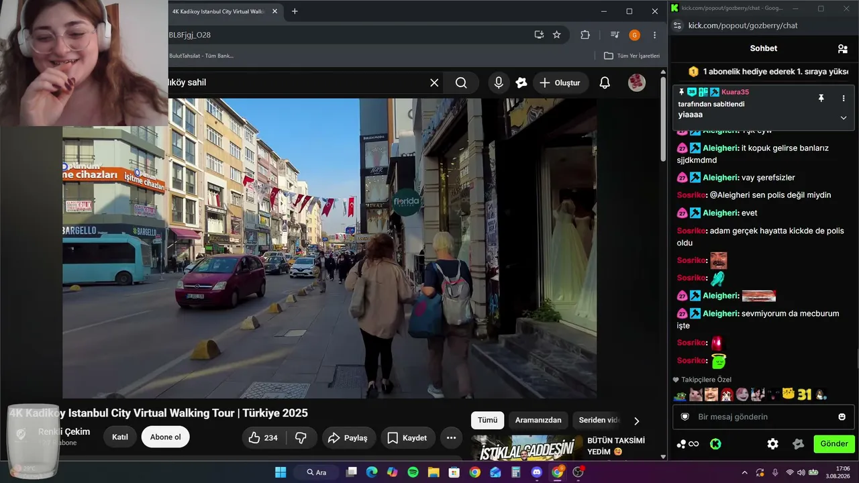Share the video with Paylaş
Viewport: 859px width, 483px height.
pos(349,437)
